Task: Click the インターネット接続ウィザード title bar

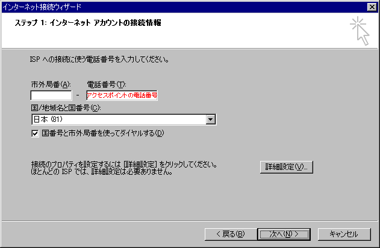Action: pos(184,7)
